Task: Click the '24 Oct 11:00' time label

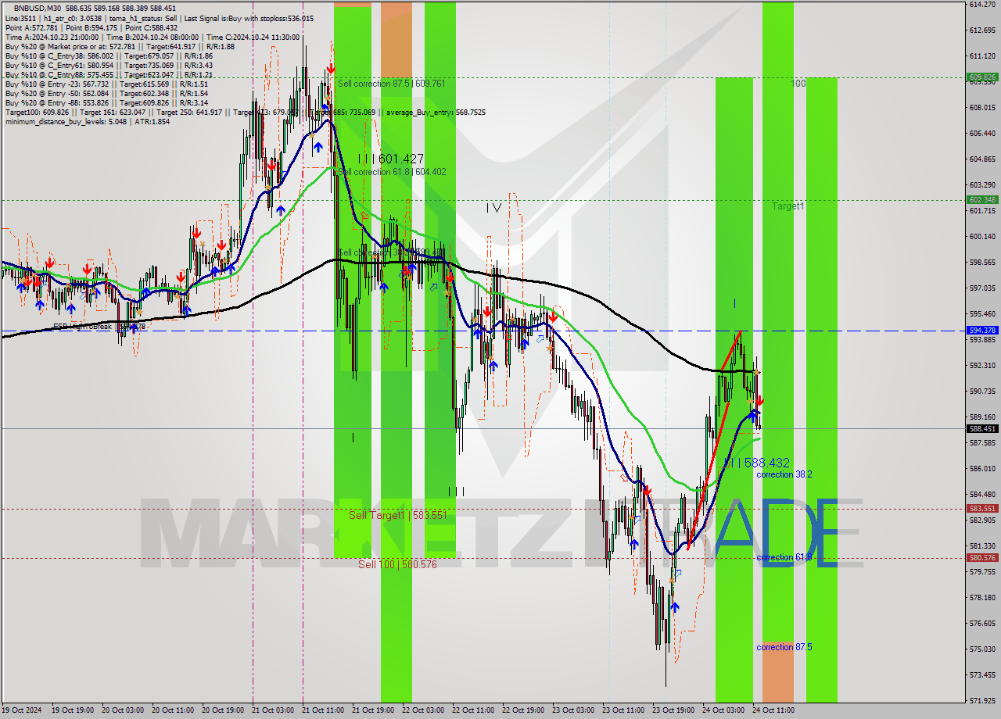Action: click(774, 710)
